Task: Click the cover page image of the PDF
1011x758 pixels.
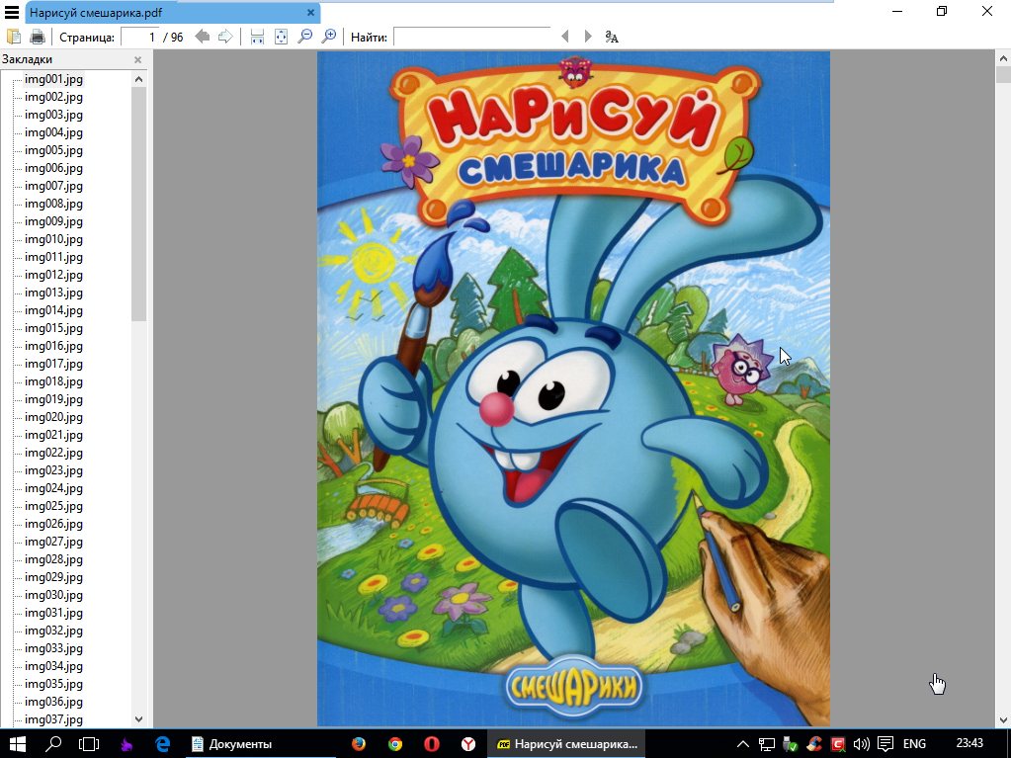Action: pyautogui.click(x=573, y=388)
